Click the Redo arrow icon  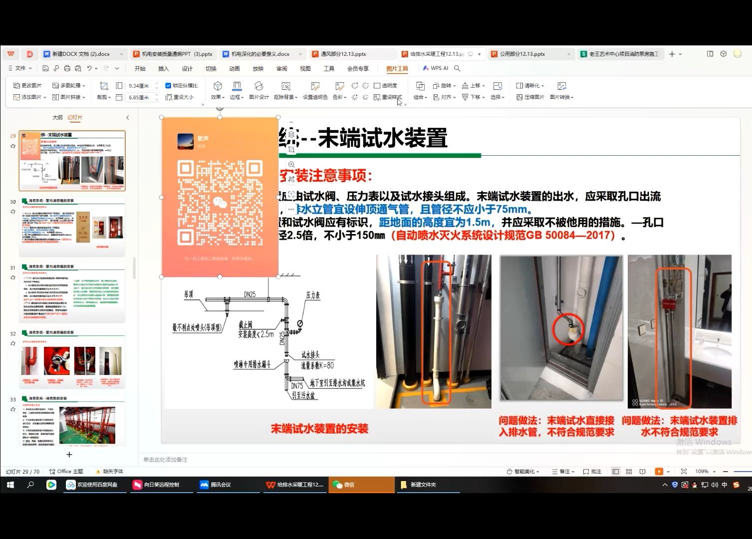(105, 68)
